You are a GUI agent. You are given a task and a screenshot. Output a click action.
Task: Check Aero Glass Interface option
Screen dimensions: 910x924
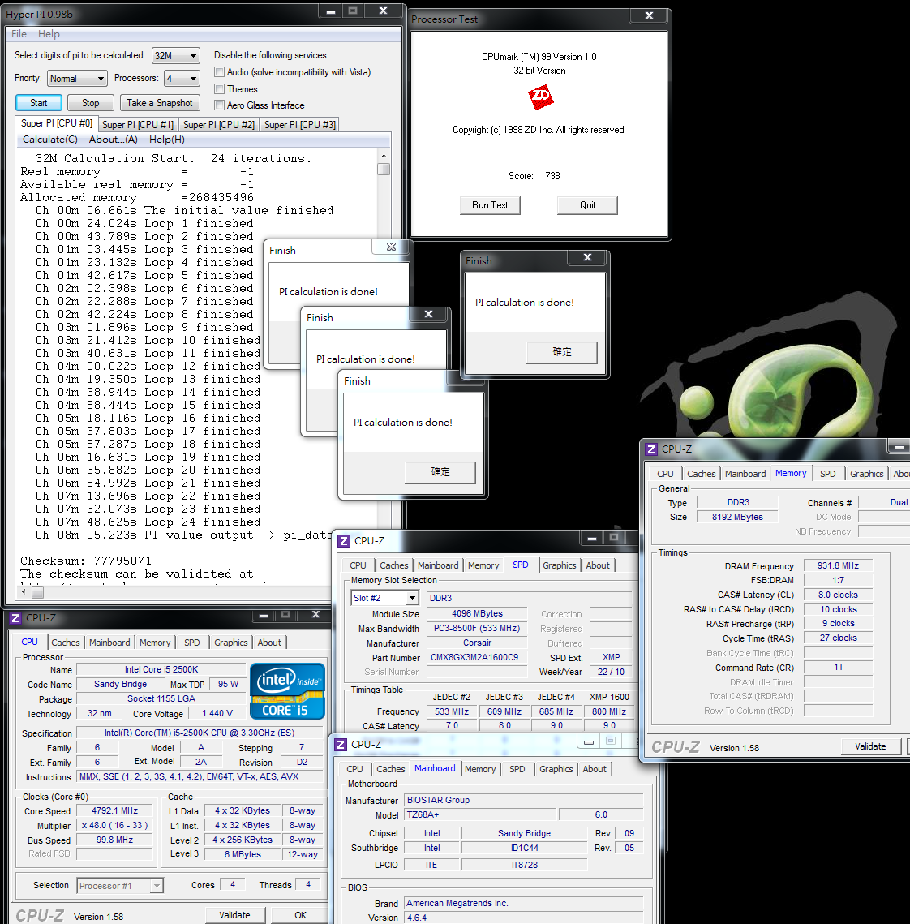(x=220, y=105)
